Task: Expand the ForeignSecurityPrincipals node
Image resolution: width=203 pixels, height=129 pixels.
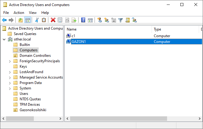Action: pyautogui.click(x=10, y=61)
